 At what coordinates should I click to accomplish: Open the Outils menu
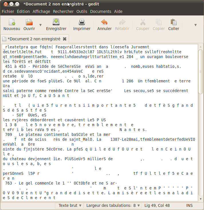(82, 11)
